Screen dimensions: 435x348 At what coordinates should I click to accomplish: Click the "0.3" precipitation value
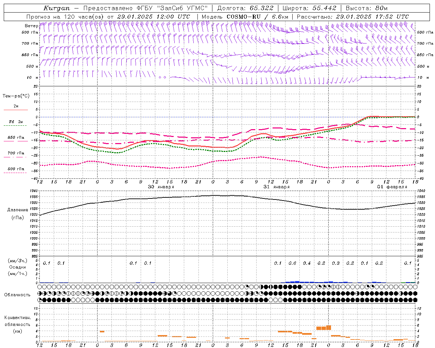click(336, 263)
